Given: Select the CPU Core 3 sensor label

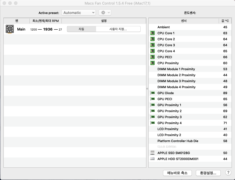Looking at the screenshot, I should [166, 45].
